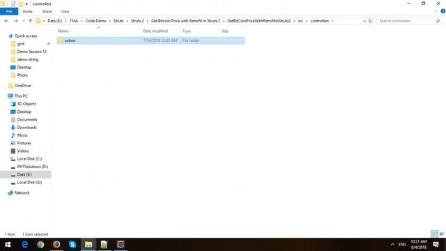The image size is (446, 251).
Task: Click the Properties quick access toolbar icon
Action: 13,3
